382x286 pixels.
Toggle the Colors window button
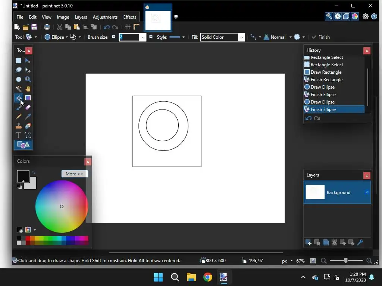click(355, 16)
